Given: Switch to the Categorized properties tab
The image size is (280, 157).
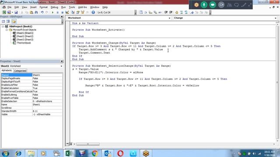Looking at the screenshot, I should 20,71.
